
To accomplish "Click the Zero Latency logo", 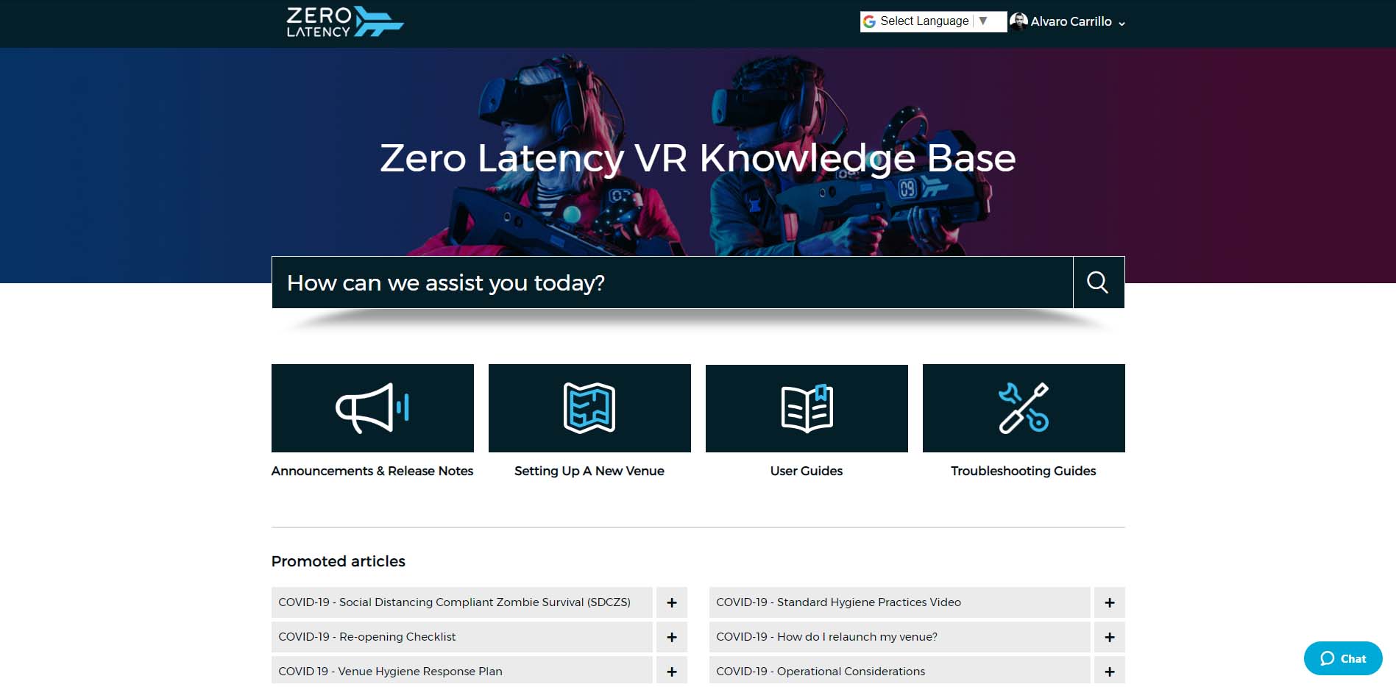I will (344, 22).
